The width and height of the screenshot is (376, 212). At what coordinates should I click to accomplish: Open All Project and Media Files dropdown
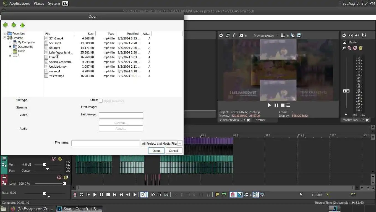(161, 144)
